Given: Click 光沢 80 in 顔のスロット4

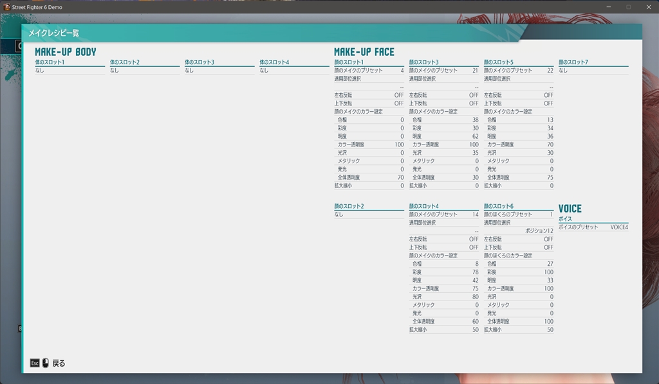Looking at the screenshot, I should pos(444,297).
